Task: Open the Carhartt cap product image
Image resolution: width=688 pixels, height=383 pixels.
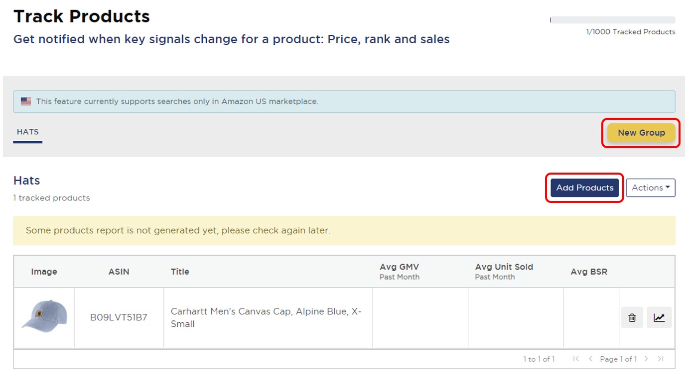Action: coord(43,317)
